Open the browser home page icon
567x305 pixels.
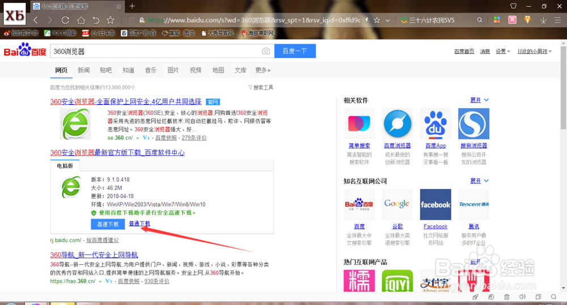pos(81,20)
